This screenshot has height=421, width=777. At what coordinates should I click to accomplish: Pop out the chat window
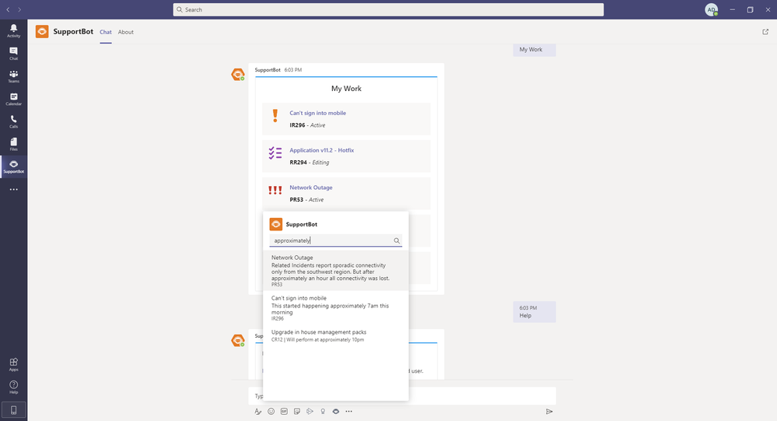point(765,32)
